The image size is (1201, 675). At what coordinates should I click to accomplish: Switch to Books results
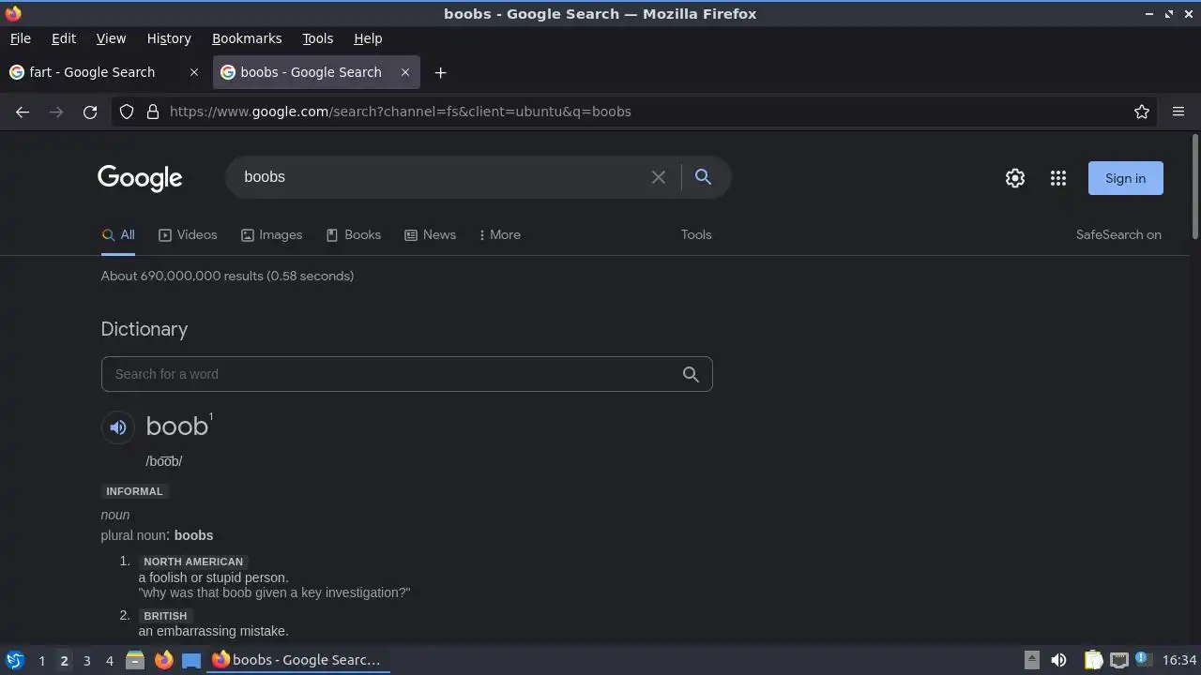353,235
